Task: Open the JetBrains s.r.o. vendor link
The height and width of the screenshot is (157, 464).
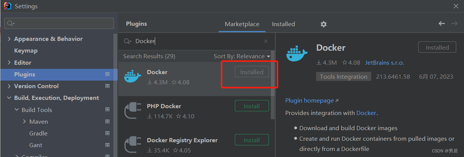Action: coord(385,62)
